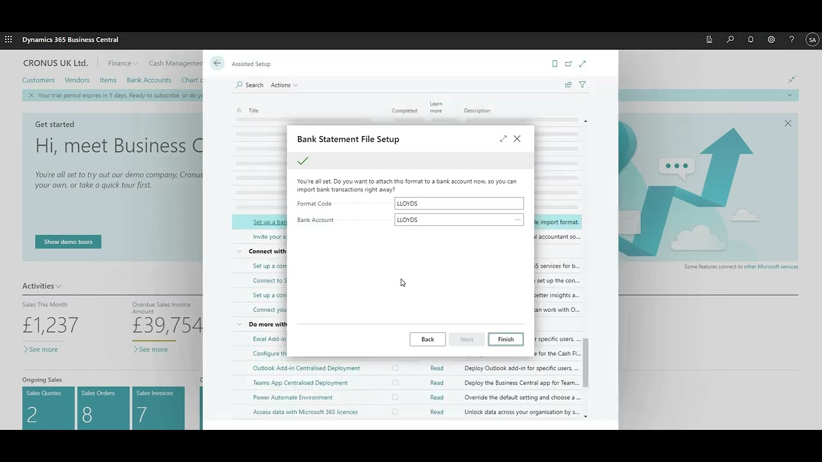This screenshot has width=822, height=462.
Task: Go back from Assisted Setup page
Action: tap(217, 64)
